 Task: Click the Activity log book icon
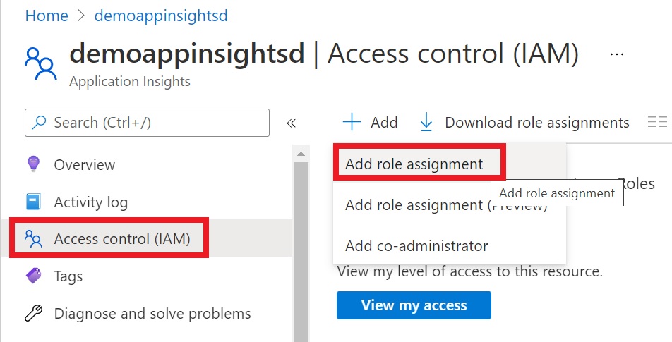pyautogui.click(x=33, y=202)
